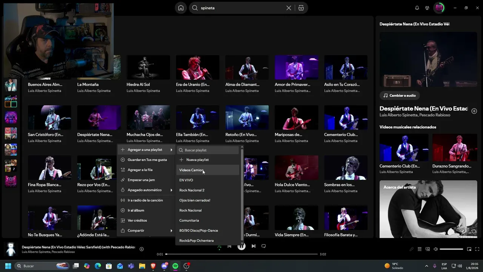Switch to full screen view
The image size is (483, 272).
click(x=477, y=249)
